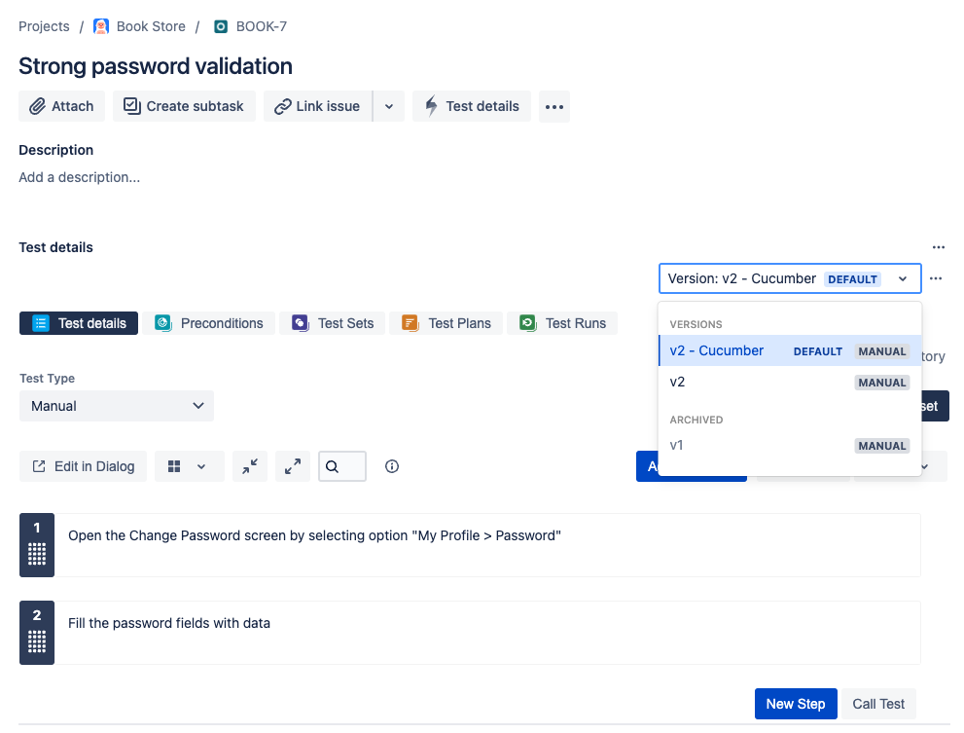Click the info circle icon
This screenshot has height=733, width=964.
tap(392, 466)
